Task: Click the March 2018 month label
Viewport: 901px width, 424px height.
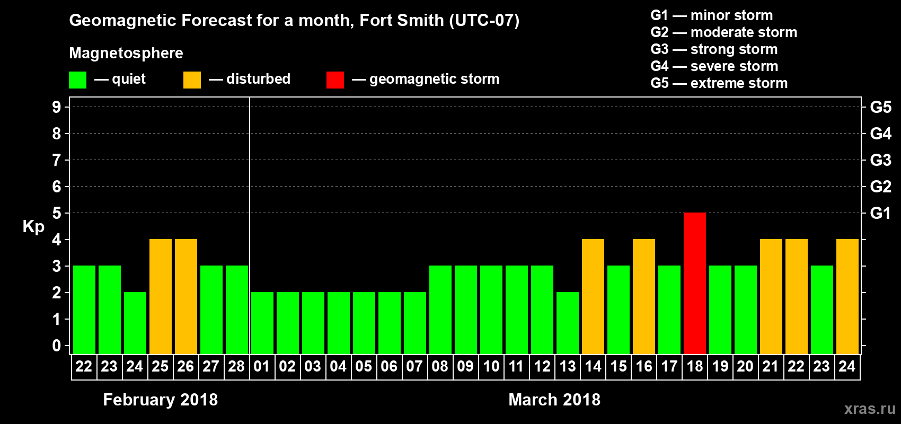Action: tap(554, 400)
